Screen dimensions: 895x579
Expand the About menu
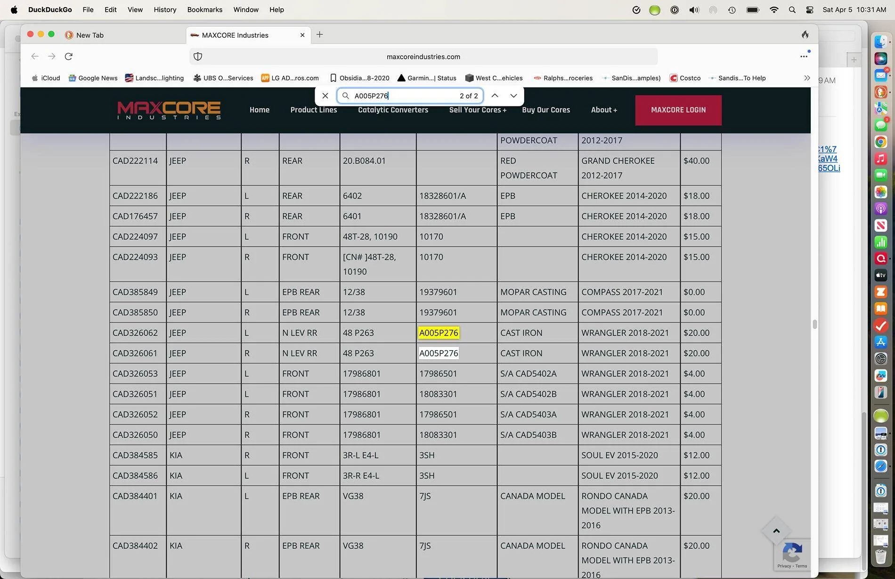(x=604, y=110)
